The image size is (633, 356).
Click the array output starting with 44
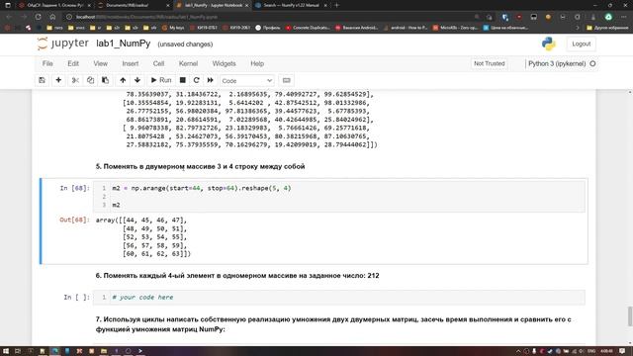coord(143,237)
